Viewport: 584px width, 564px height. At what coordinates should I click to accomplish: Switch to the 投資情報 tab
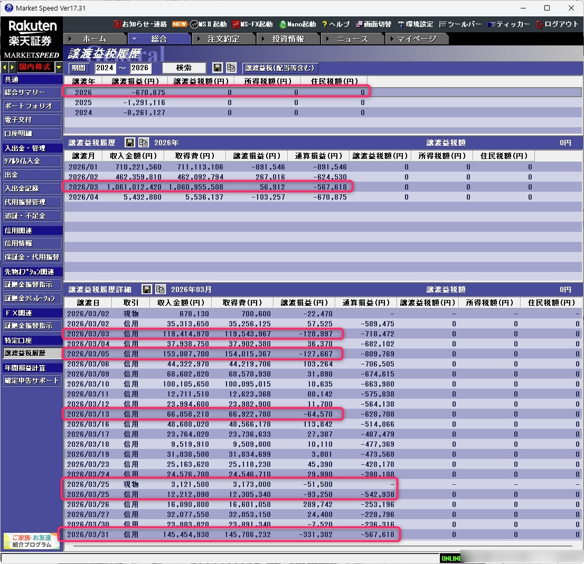pos(288,39)
